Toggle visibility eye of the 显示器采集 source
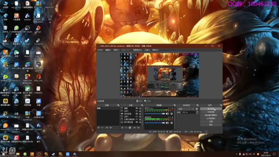 pos(137,122)
